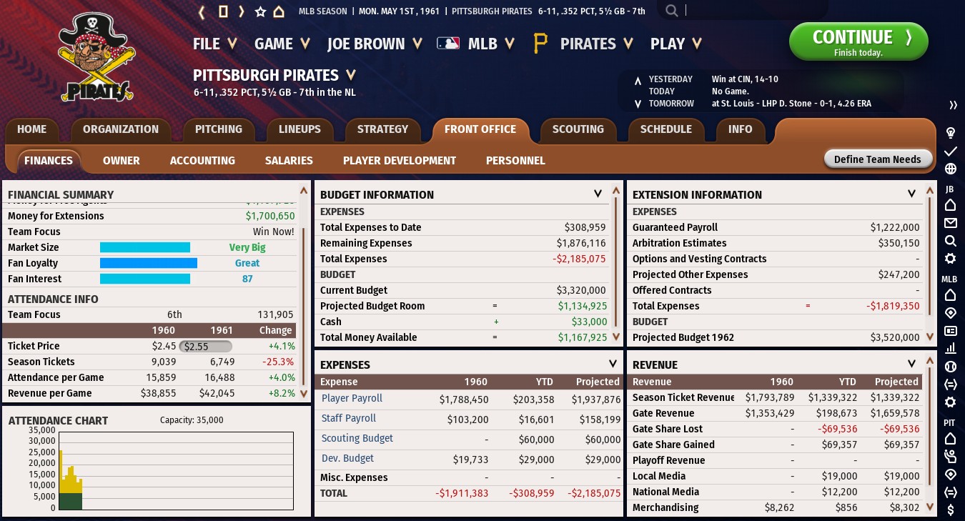
Task: Click the baseball icon in right sidebar
Action: [951, 366]
